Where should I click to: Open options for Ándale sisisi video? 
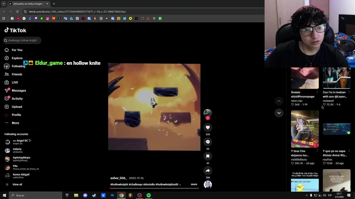(317, 92)
